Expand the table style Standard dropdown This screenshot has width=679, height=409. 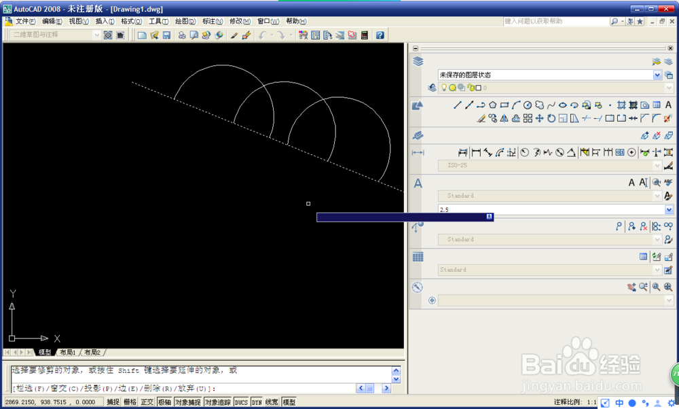[657, 270]
